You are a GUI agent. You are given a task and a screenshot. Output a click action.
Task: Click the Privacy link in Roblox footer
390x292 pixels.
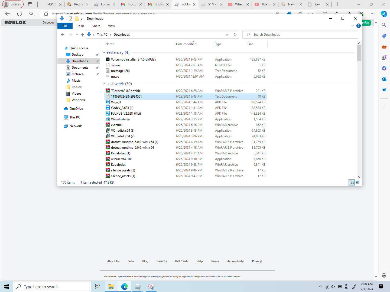(257, 261)
